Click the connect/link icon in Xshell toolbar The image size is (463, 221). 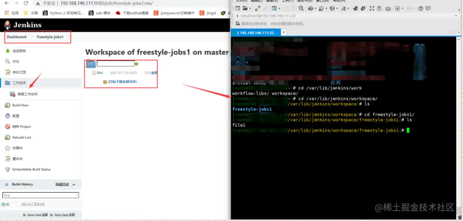click(x=258, y=8)
